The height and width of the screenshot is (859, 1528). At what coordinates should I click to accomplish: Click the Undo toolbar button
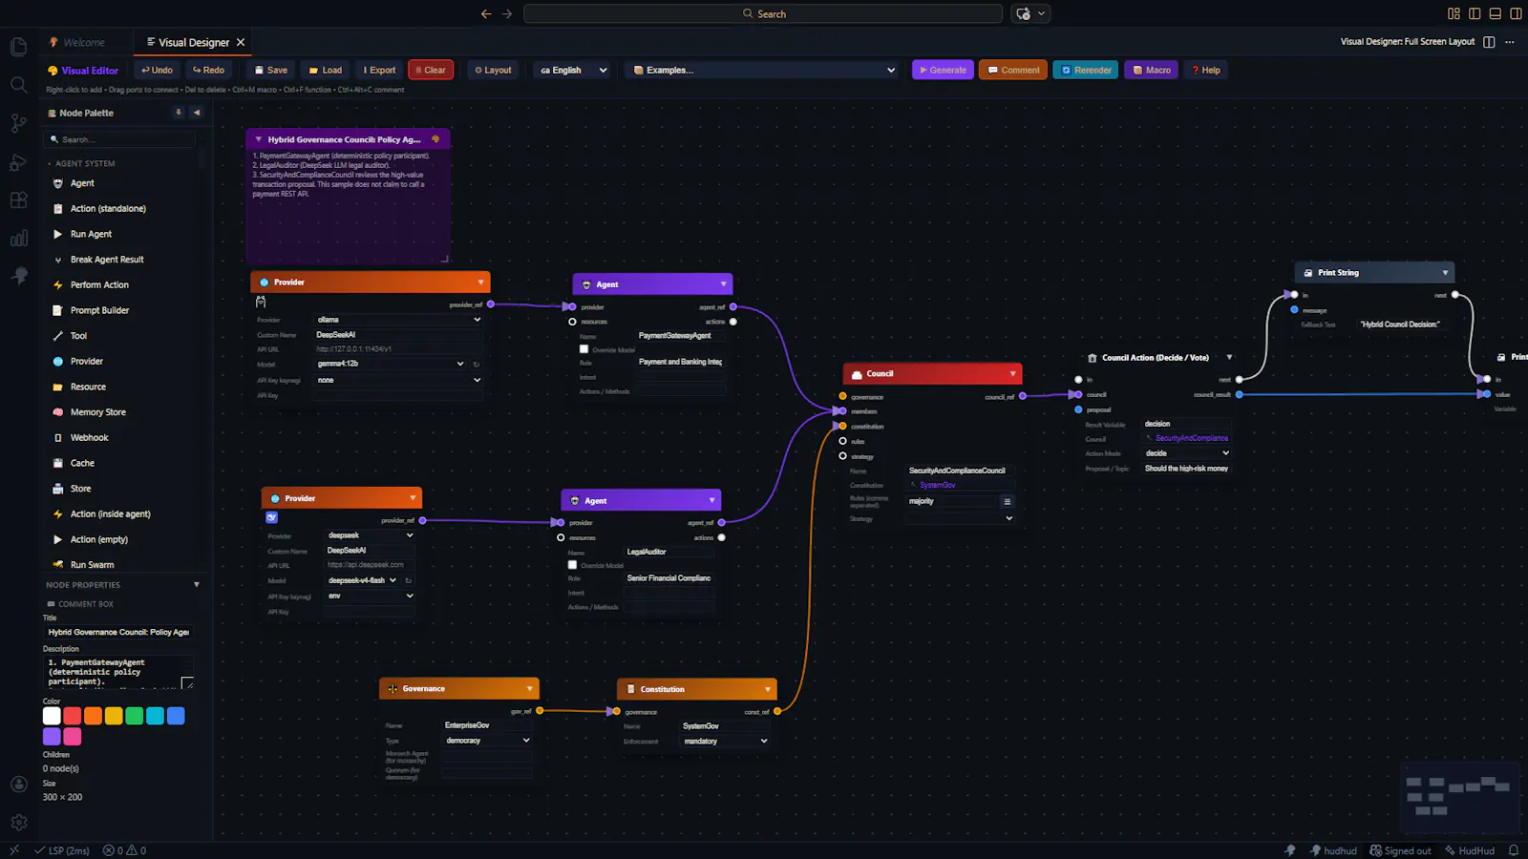(x=157, y=70)
